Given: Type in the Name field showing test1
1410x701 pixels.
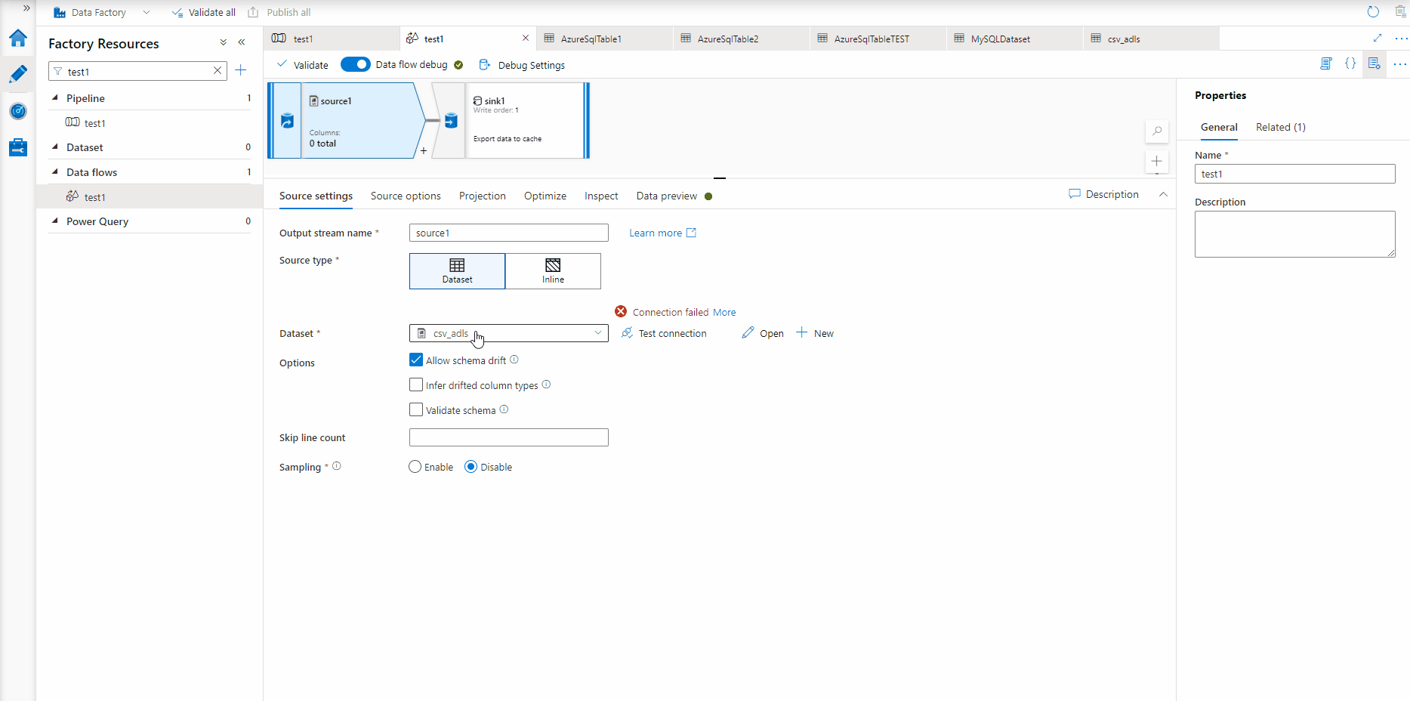Looking at the screenshot, I should (x=1294, y=174).
